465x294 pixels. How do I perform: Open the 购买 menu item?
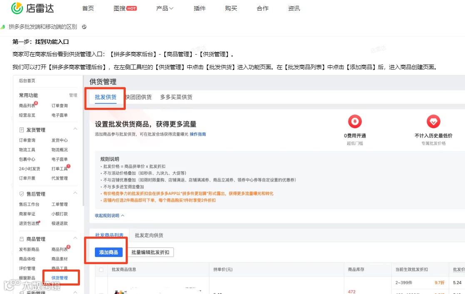tap(231, 8)
